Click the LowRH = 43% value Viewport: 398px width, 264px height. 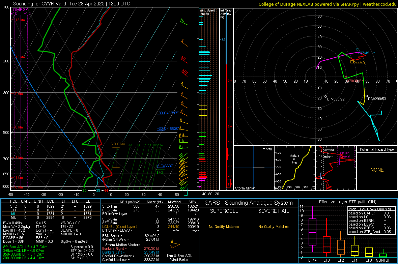coord(14,230)
